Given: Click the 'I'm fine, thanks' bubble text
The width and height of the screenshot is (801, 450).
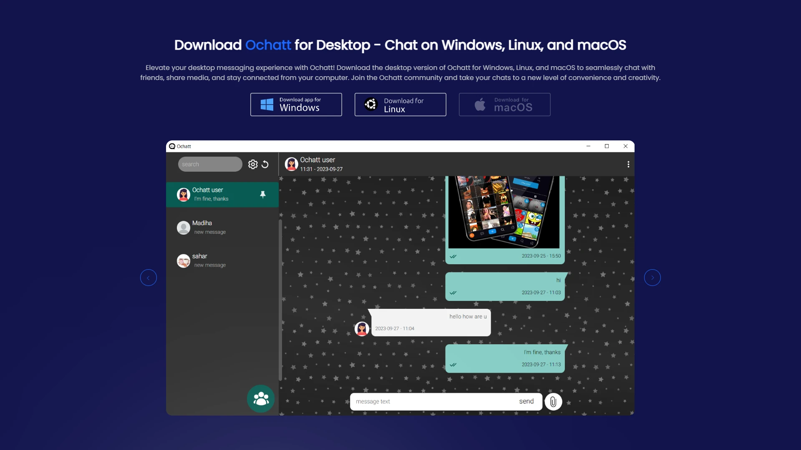Looking at the screenshot, I should click(542, 352).
